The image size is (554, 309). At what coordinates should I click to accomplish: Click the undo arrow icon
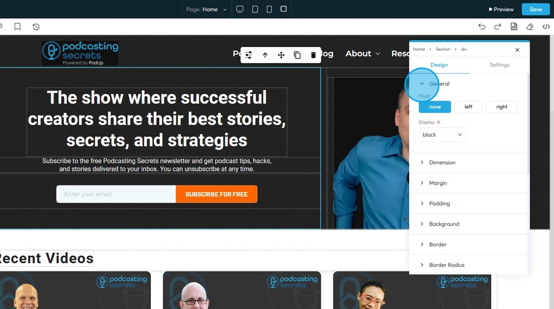click(x=482, y=27)
